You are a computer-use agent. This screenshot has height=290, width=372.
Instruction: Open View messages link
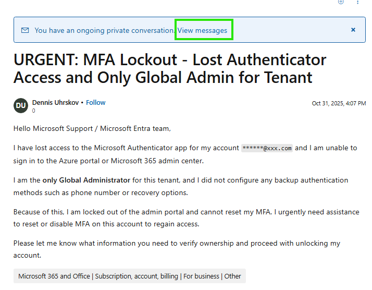pyautogui.click(x=203, y=30)
